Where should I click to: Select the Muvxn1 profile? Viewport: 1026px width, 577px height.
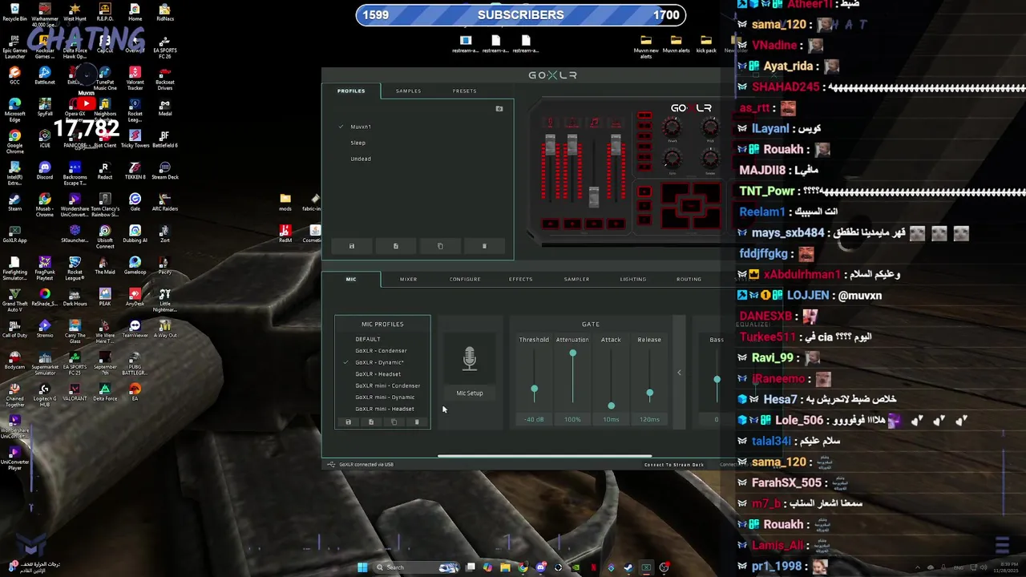361,127
